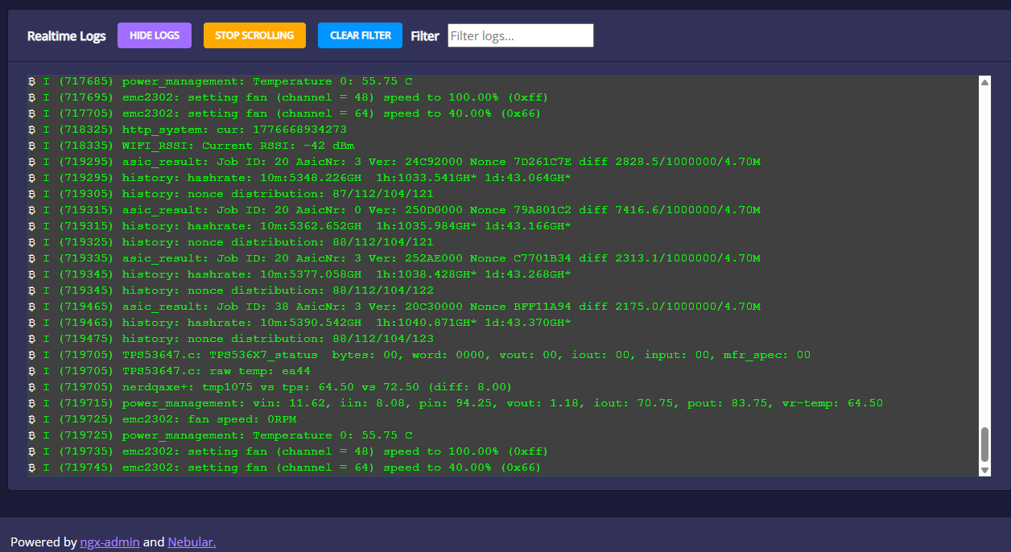Click Bitcoin icon beside vin 11.62 power line
This screenshot has height=552, width=1011.
tap(32, 403)
